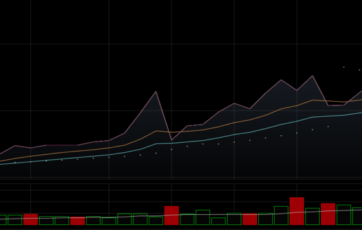Select the shortest red volume bar
Screen dimensions: 362x230
pos(78,221)
